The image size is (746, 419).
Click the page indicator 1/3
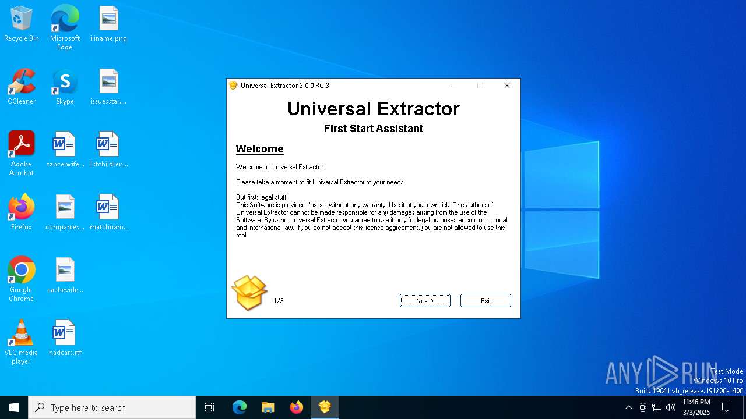point(279,301)
